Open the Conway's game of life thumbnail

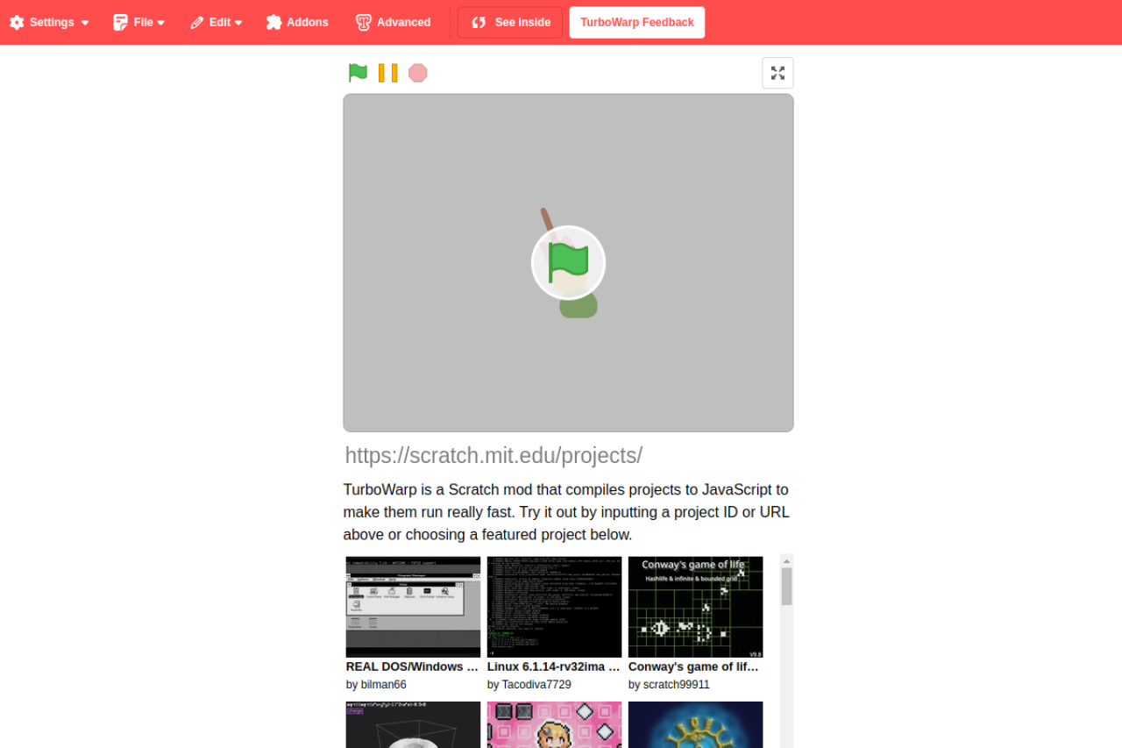pos(695,607)
